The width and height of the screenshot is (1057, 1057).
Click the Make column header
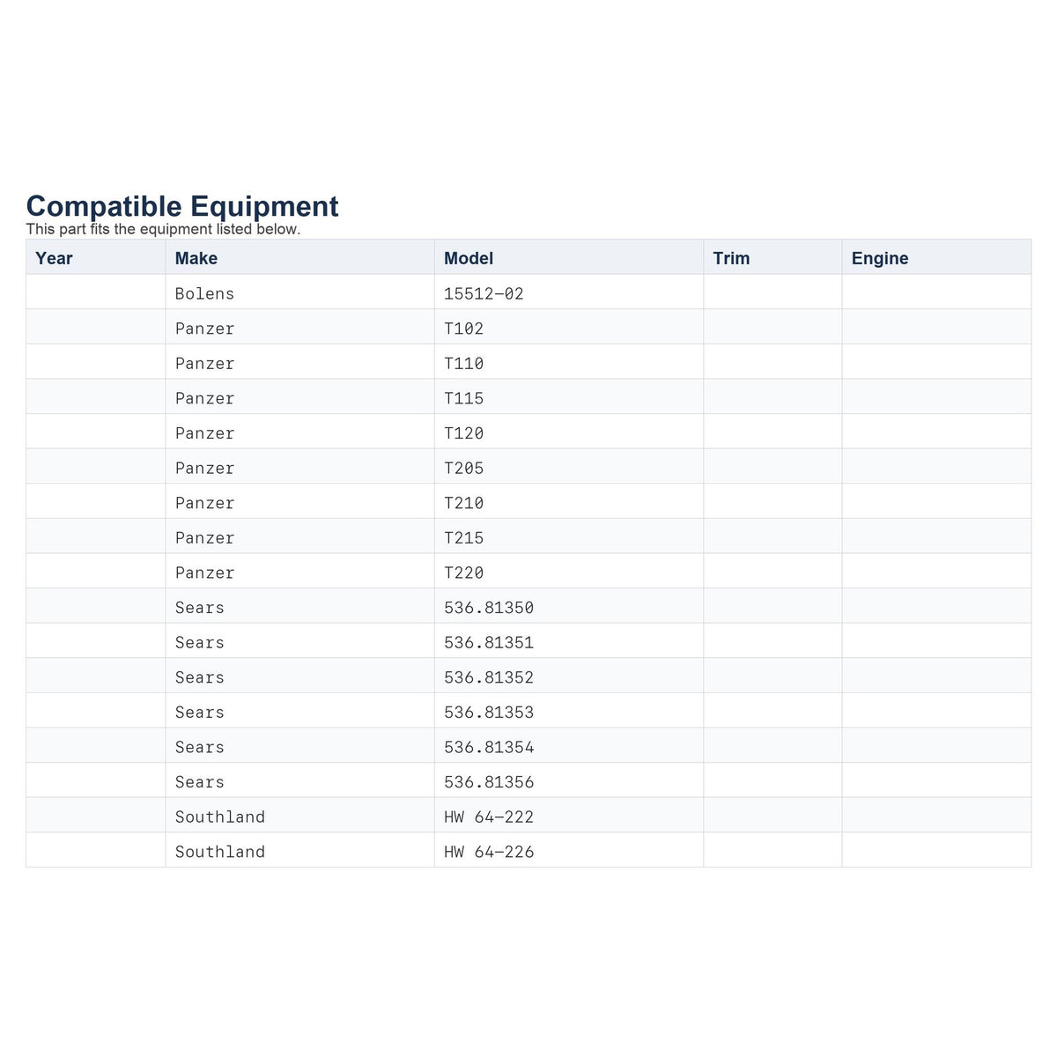tap(299, 257)
